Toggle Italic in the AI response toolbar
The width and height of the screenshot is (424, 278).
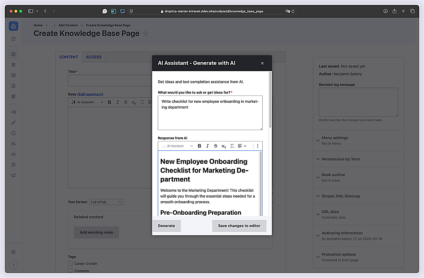[207, 146]
